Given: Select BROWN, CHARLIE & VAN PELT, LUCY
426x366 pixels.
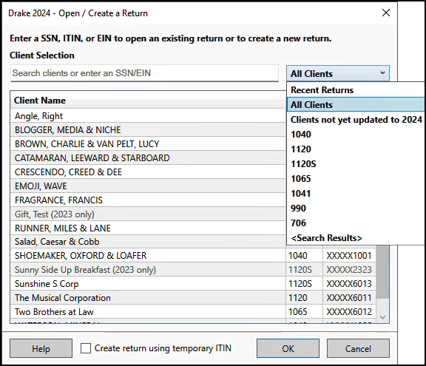Looking at the screenshot, I should point(148,144).
